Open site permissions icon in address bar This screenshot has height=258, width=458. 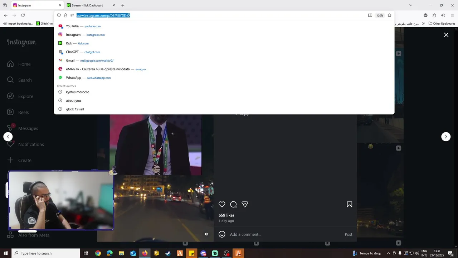point(72,15)
